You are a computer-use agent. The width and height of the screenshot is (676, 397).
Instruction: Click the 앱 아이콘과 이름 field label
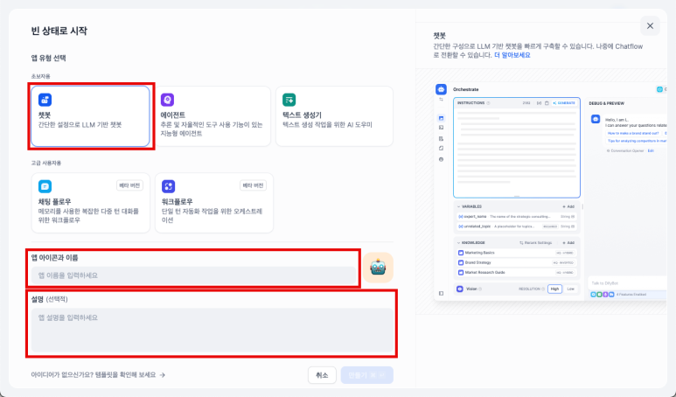click(x=54, y=258)
